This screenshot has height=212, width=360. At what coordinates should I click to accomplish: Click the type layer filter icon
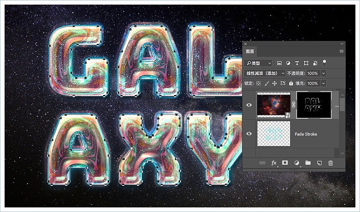click(297, 63)
